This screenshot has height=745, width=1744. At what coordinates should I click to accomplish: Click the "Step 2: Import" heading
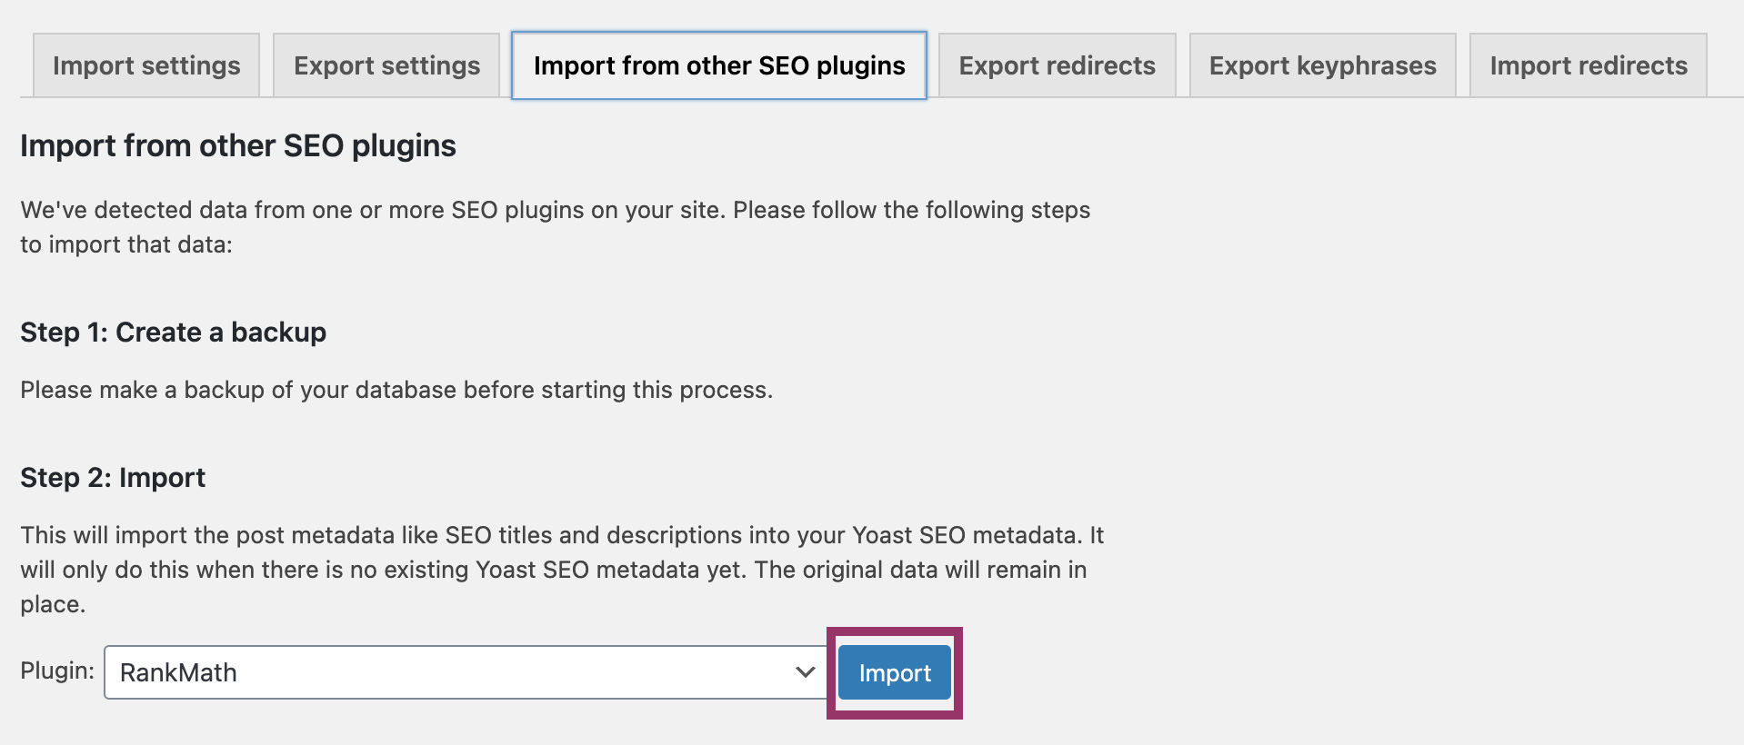(x=113, y=478)
